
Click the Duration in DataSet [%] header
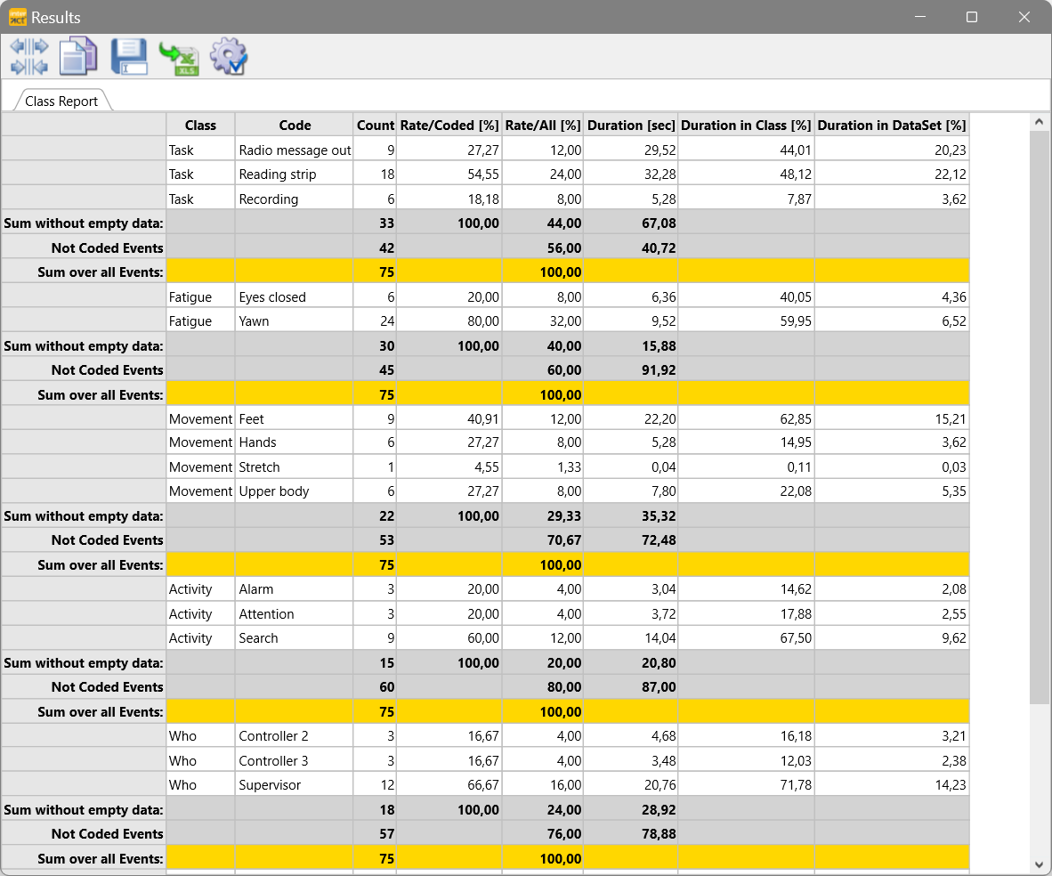(892, 125)
